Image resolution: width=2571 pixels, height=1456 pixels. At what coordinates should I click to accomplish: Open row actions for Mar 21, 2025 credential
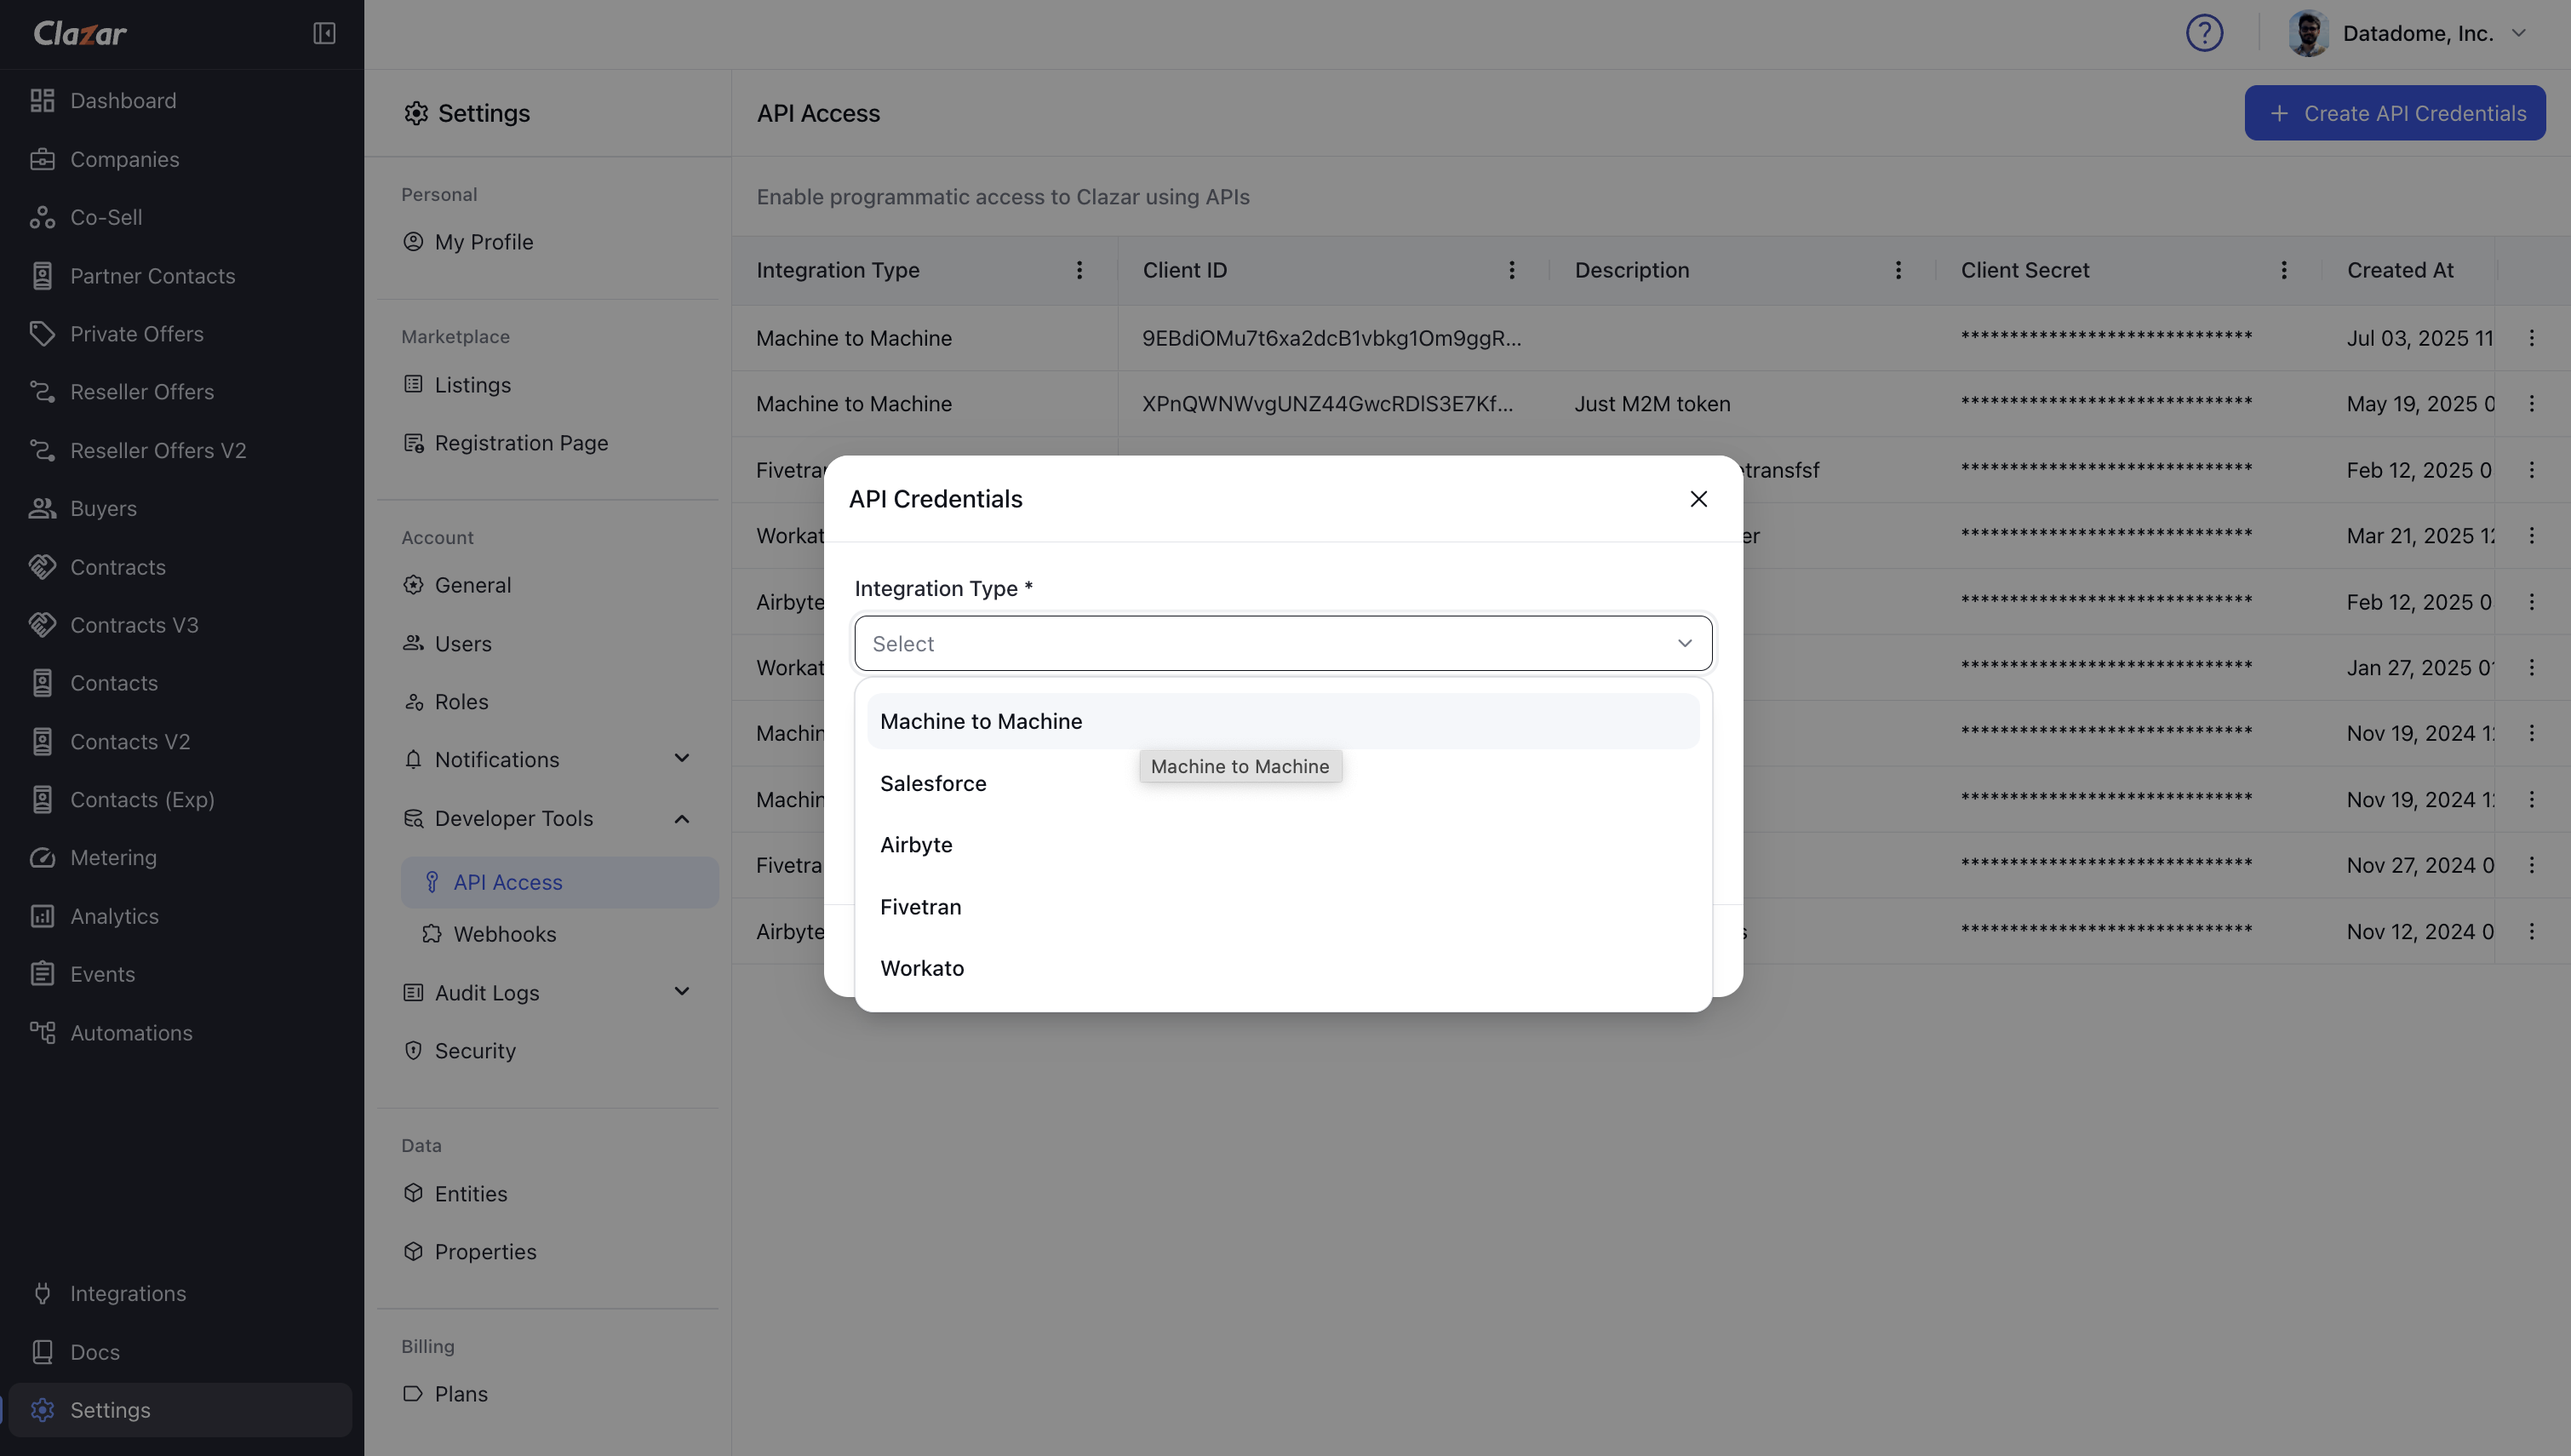click(x=2532, y=536)
